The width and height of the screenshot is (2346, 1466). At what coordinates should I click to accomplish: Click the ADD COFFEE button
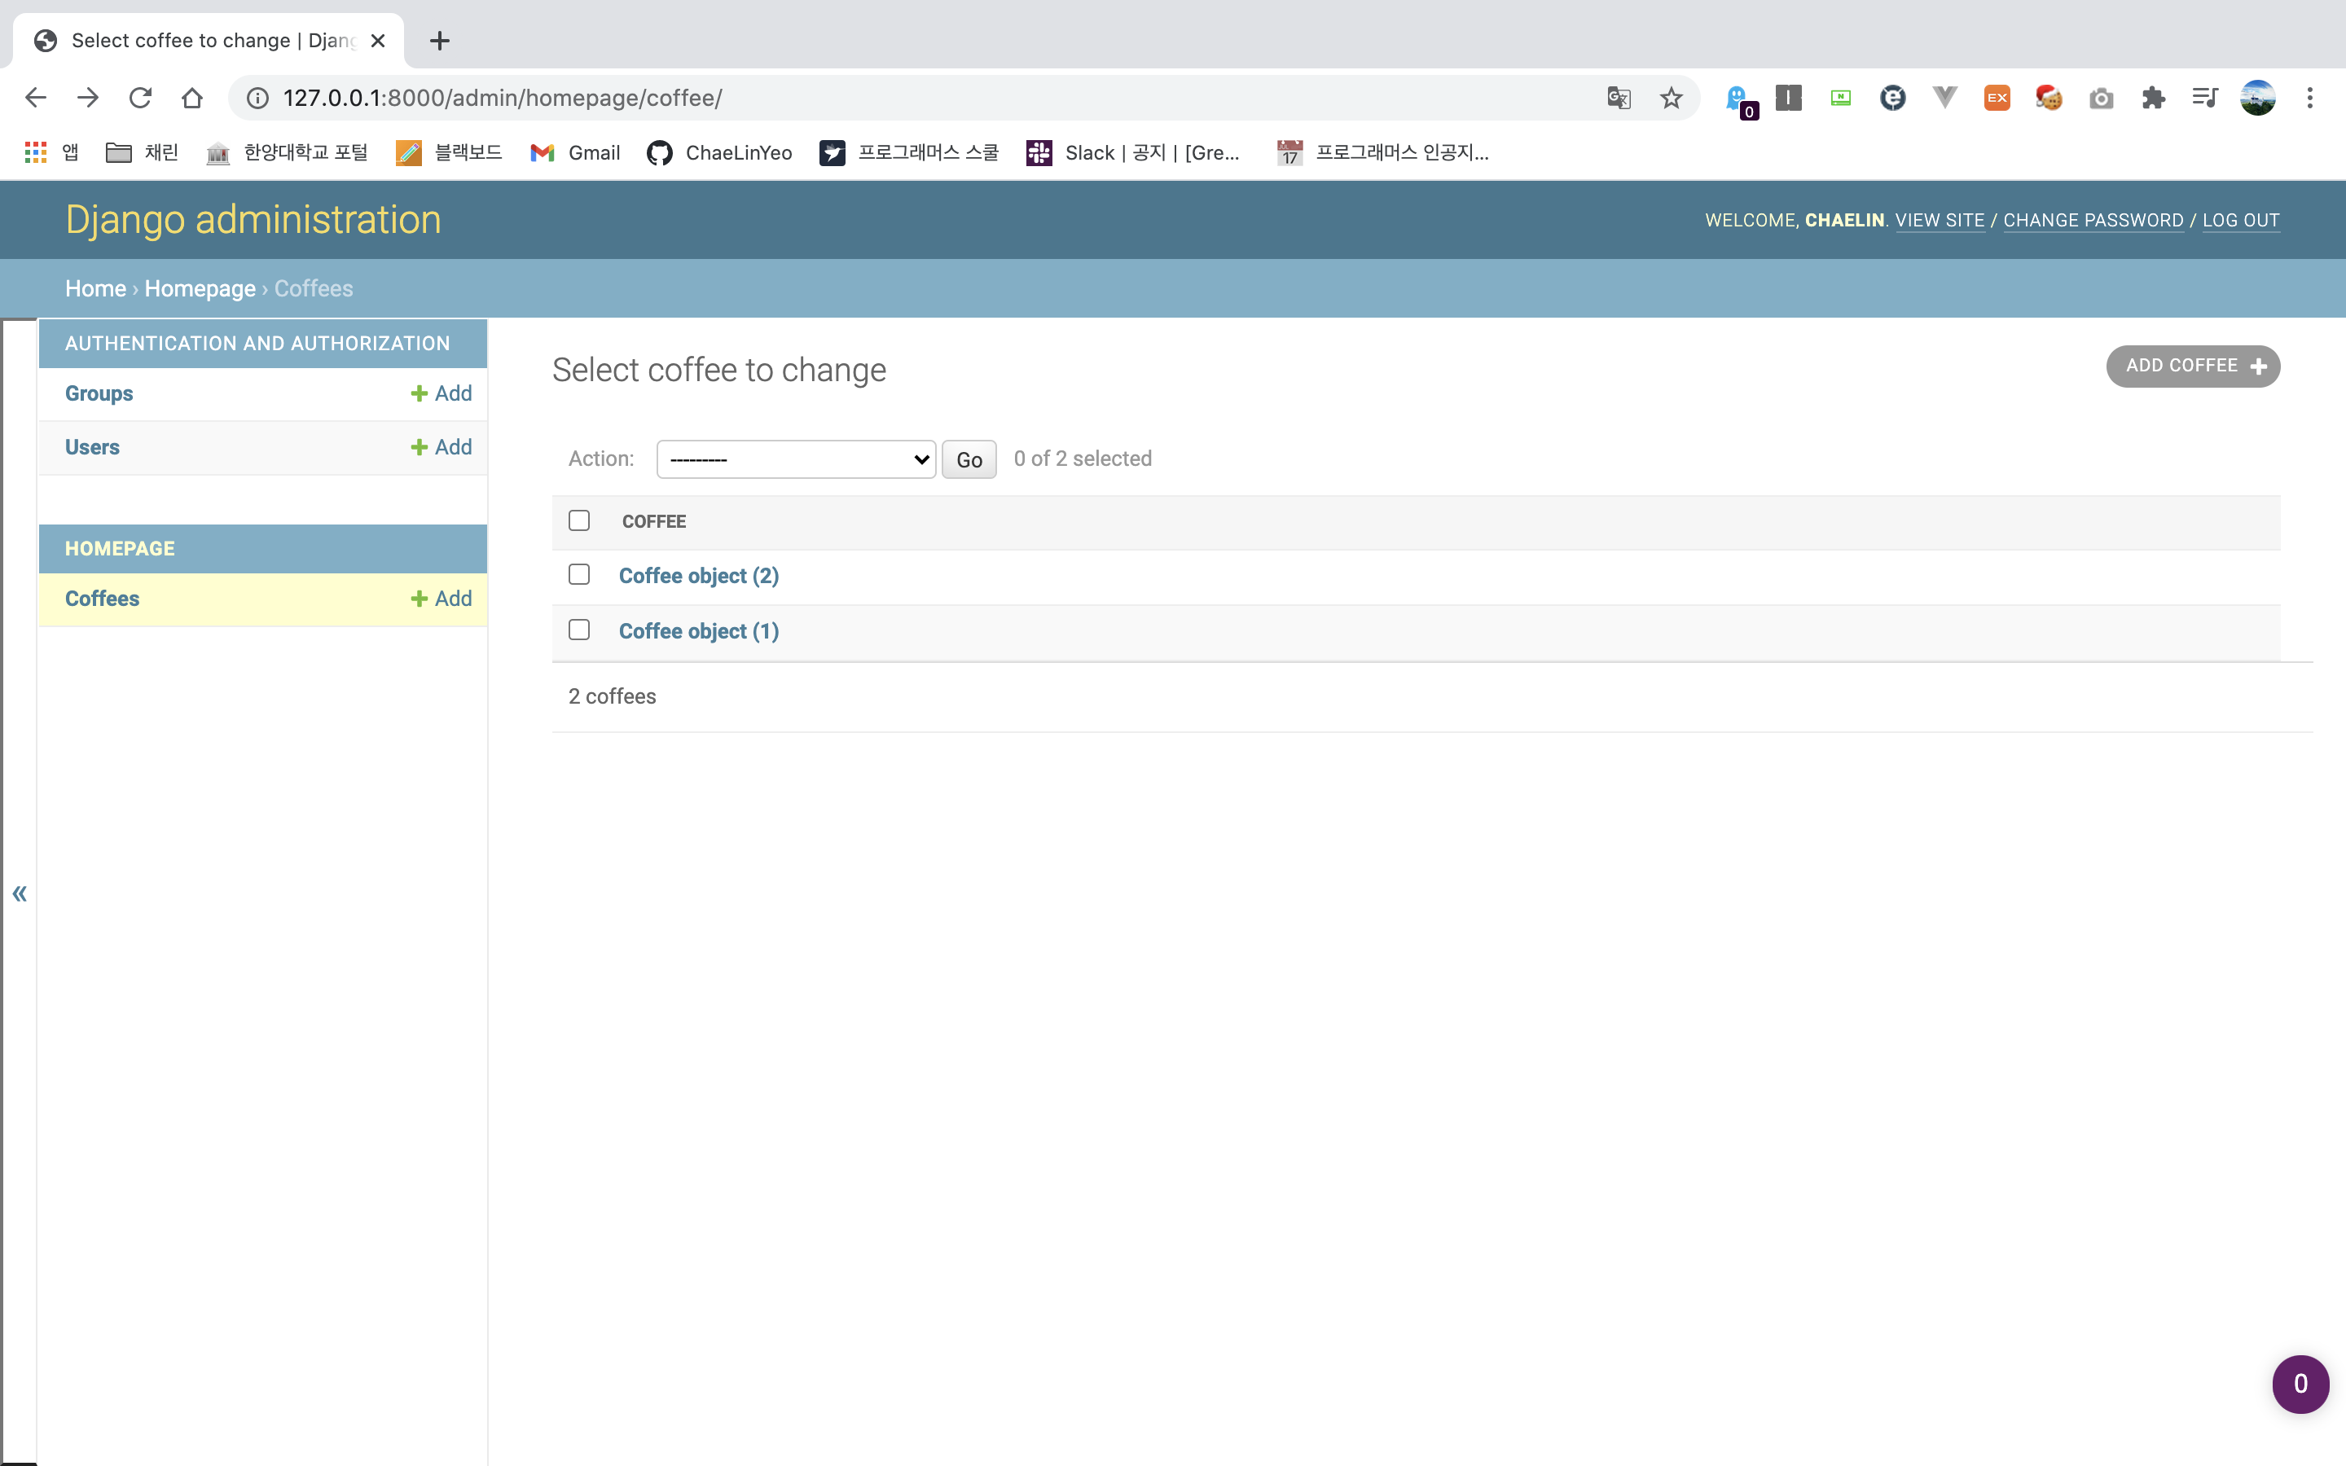click(2193, 366)
